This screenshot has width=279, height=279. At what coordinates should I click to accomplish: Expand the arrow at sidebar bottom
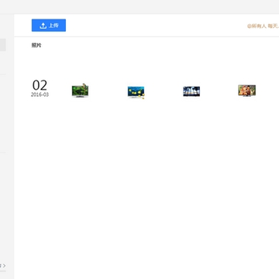click(x=3, y=265)
